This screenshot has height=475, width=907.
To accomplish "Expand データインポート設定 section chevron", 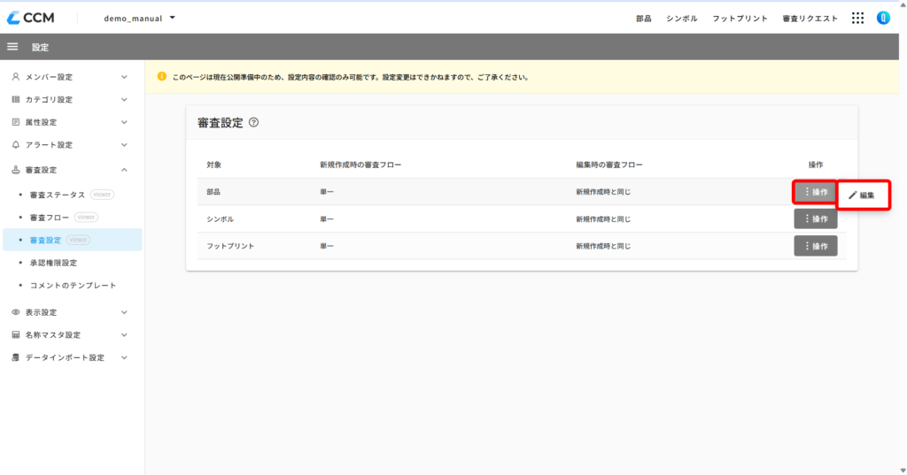I will pos(124,357).
